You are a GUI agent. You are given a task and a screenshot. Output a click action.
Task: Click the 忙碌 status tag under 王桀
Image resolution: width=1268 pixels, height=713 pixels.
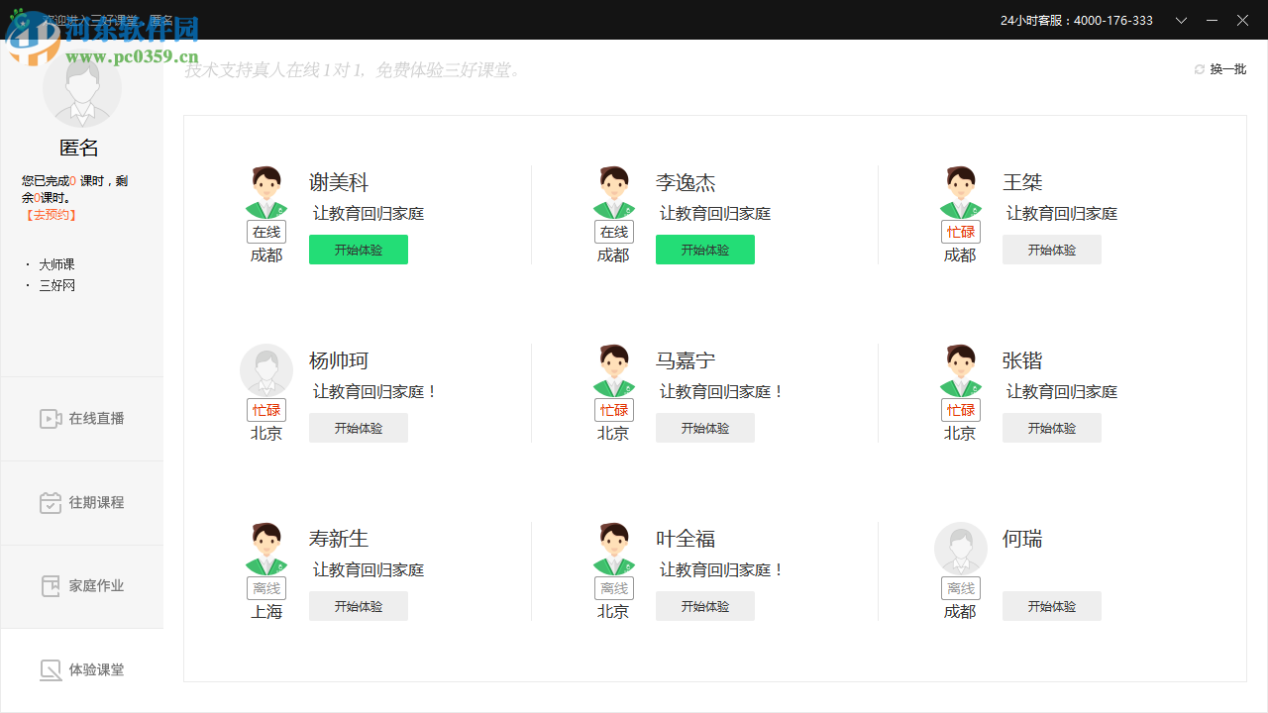tap(960, 231)
